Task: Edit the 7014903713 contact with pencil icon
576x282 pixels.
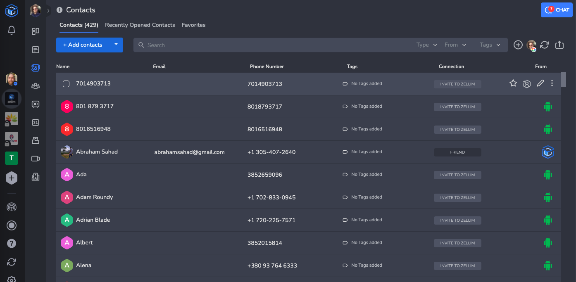Action: click(540, 83)
